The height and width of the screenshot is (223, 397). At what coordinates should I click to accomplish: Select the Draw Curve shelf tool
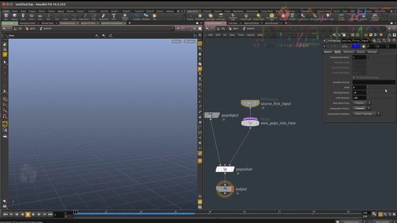point(84,17)
